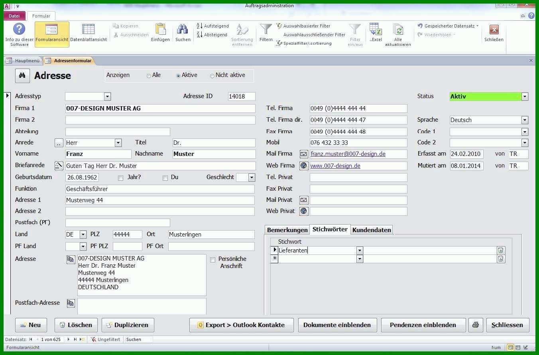Click the Firma 2 input field
The height and width of the screenshot is (355, 539).
pyautogui.click(x=160, y=120)
